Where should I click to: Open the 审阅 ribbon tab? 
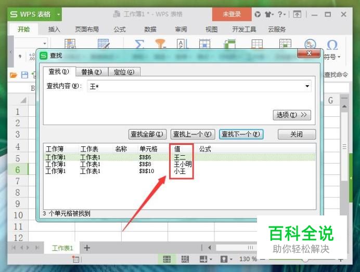pos(181,30)
